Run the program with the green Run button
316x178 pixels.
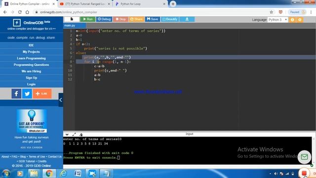pyautogui.click(x=88, y=19)
